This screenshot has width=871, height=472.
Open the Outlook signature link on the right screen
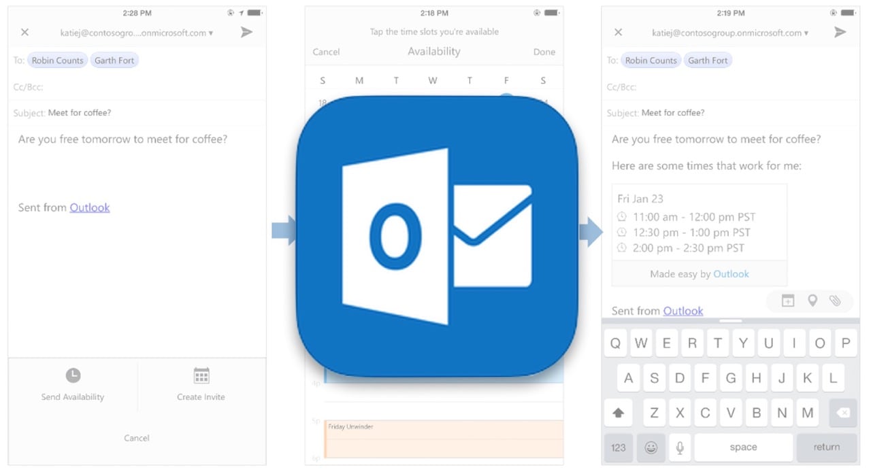683,311
